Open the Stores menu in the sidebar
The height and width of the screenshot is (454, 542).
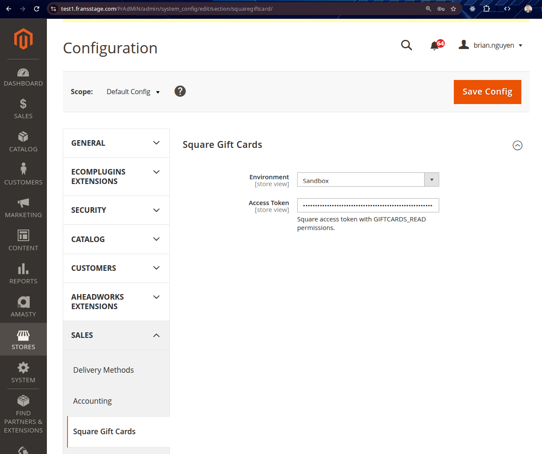pyautogui.click(x=23, y=340)
